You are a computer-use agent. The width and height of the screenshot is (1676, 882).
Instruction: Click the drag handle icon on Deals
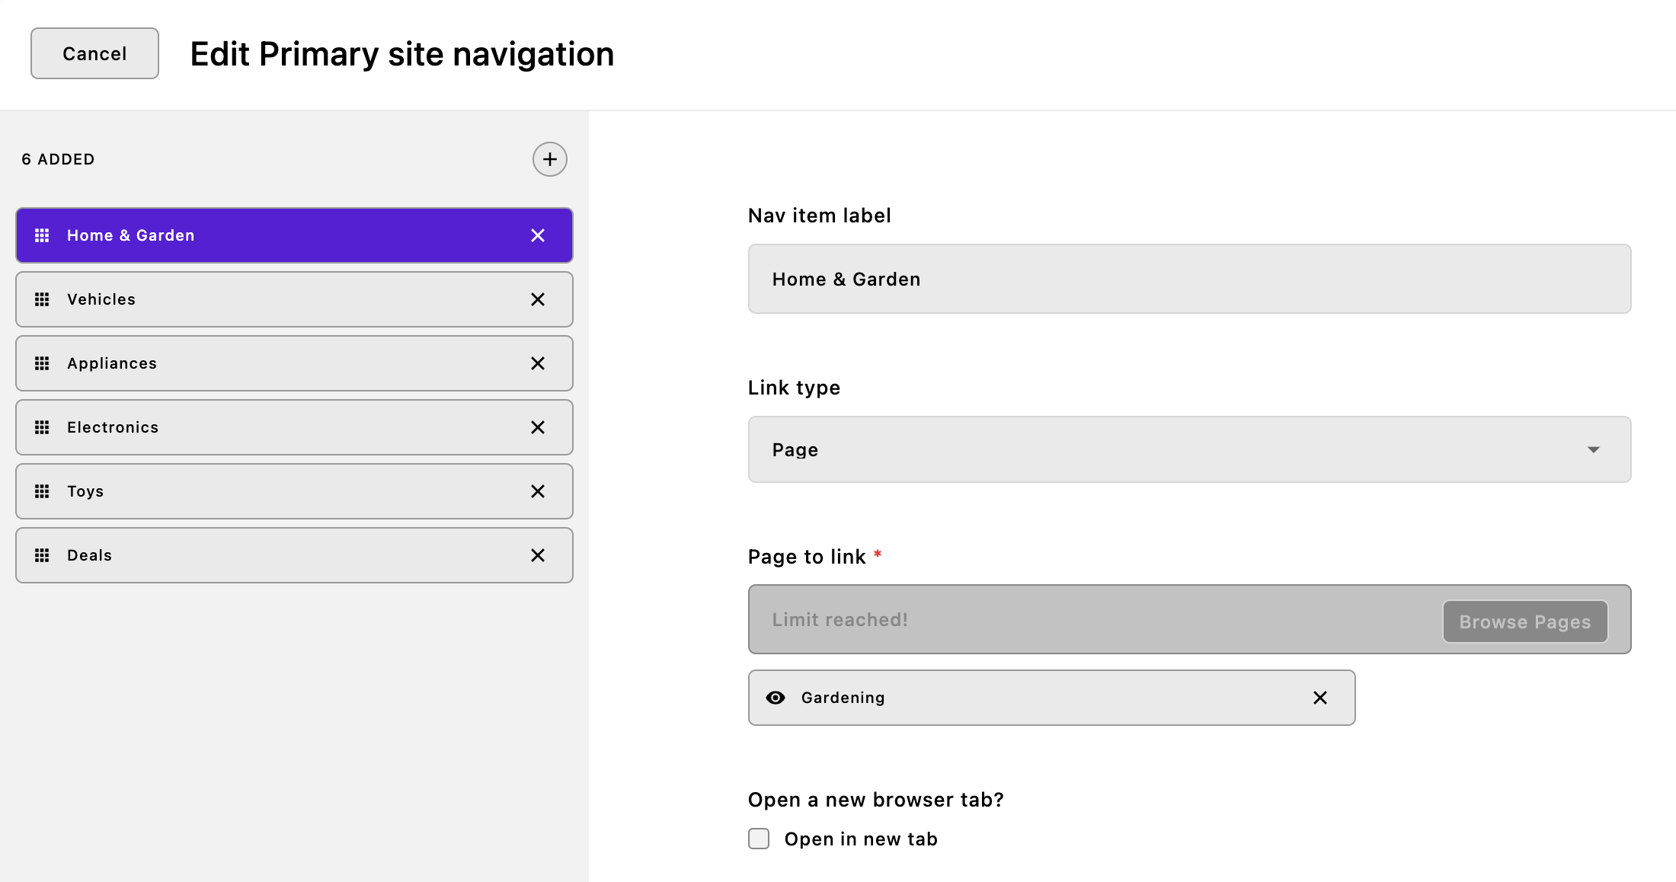click(x=43, y=555)
